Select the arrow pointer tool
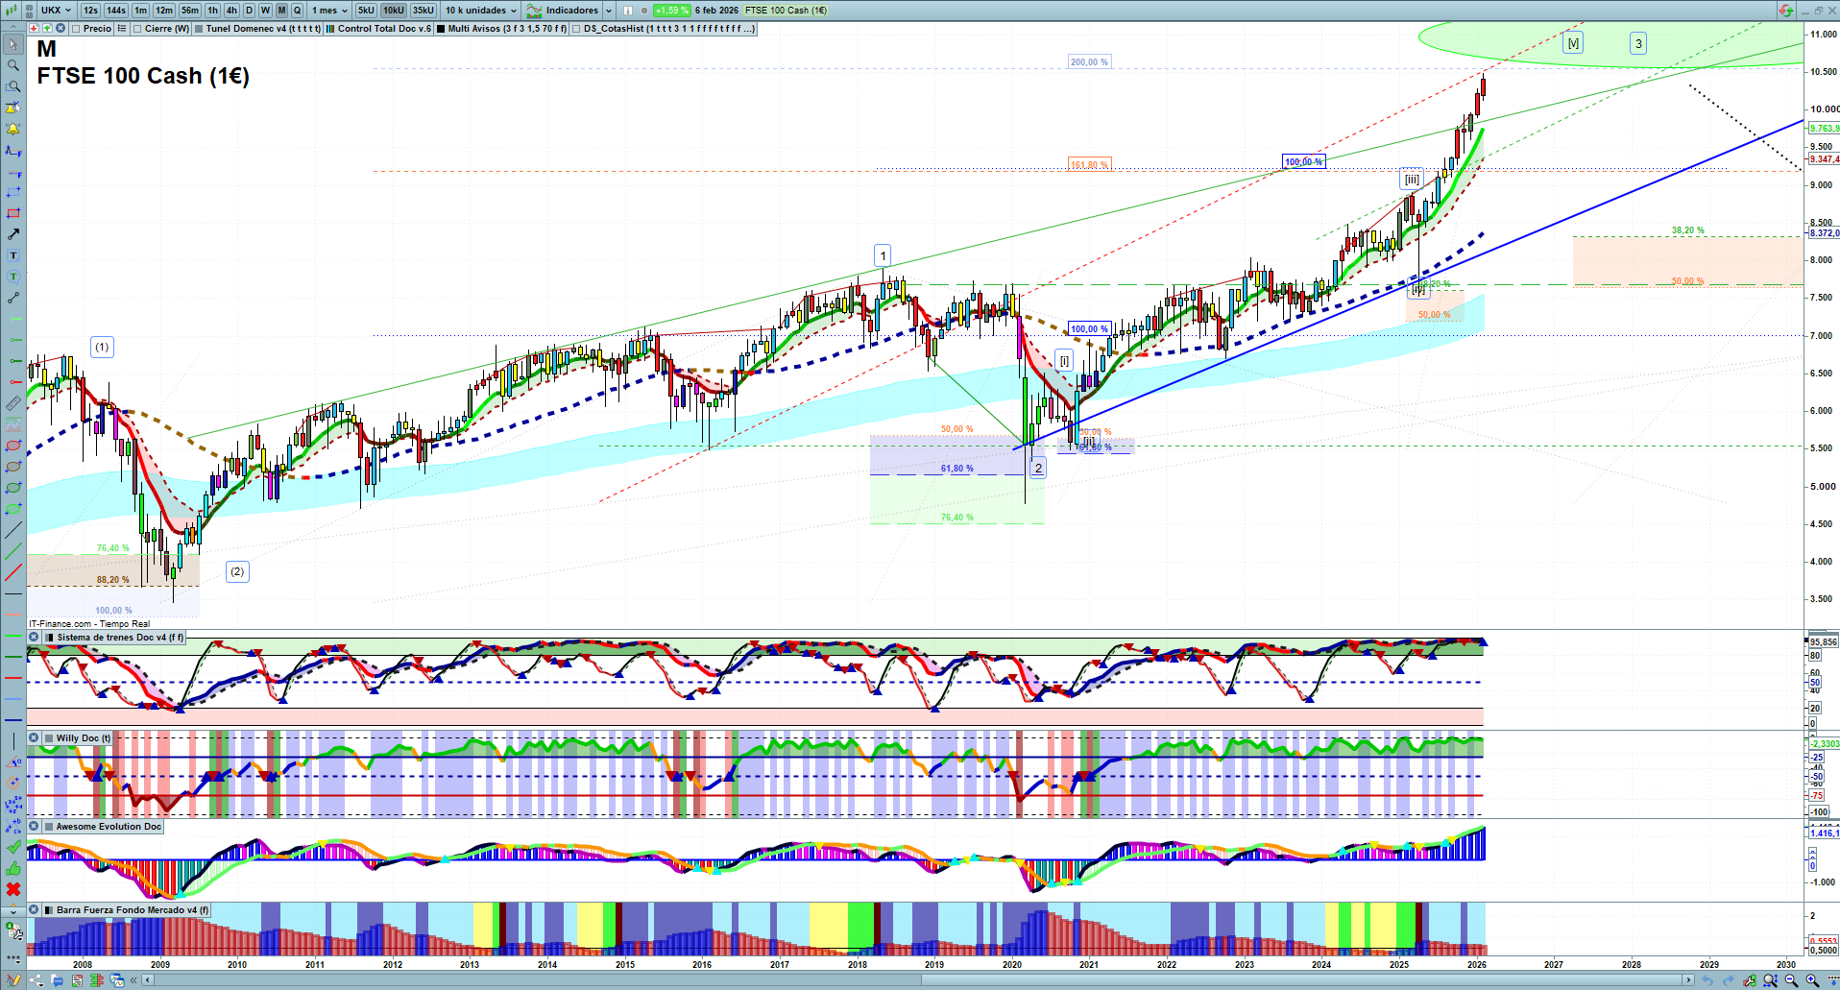Viewport: 1840px width, 990px height. (13, 44)
